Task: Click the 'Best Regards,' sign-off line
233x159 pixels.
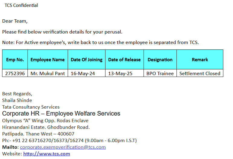Action: coord(17,94)
